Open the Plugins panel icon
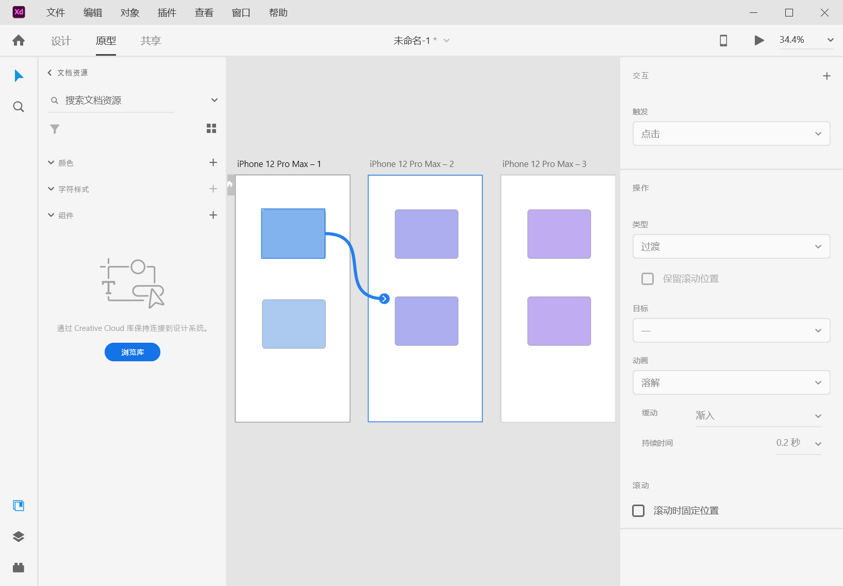The height and width of the screenshot is (586, 843). pyautogui.click(x=19, y=567)
